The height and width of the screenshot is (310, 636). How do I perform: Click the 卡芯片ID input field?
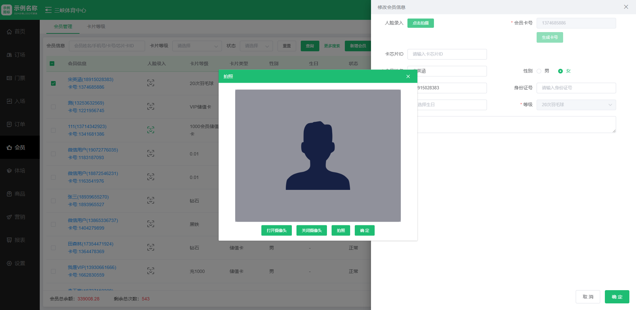pos(447,54)
